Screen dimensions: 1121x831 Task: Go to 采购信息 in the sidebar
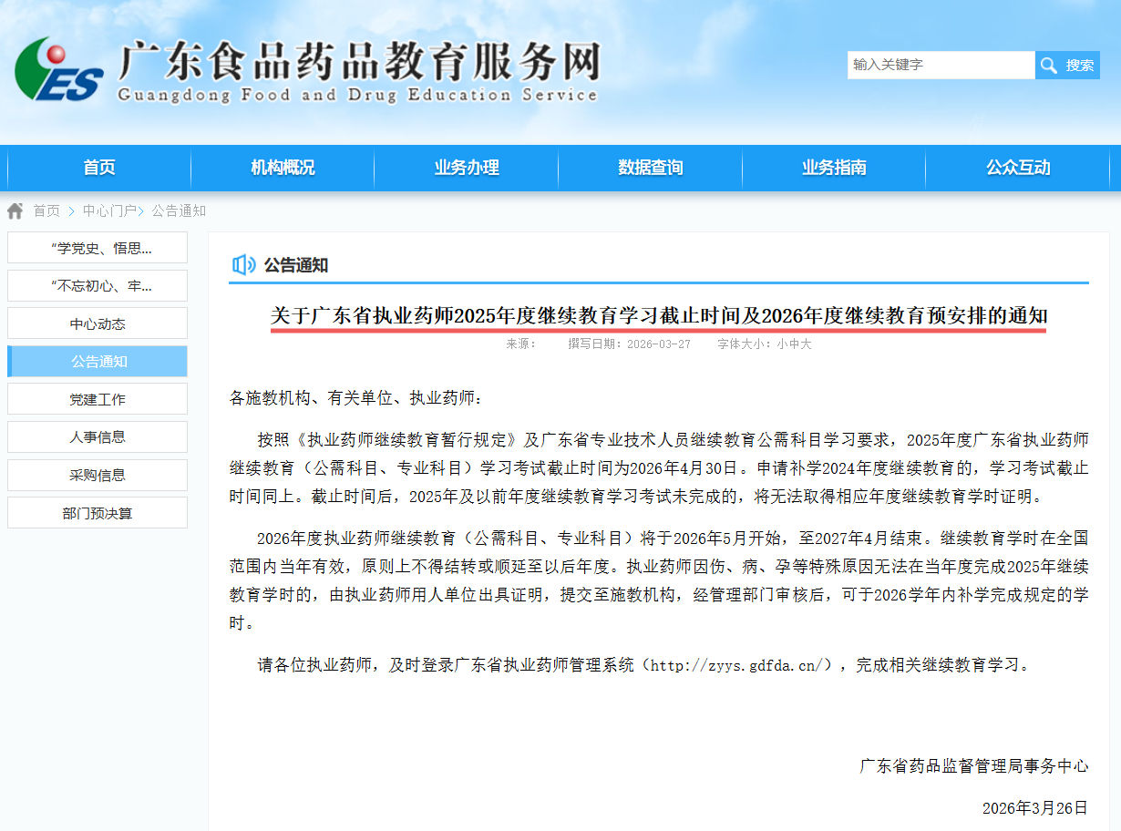click(98, 475)
